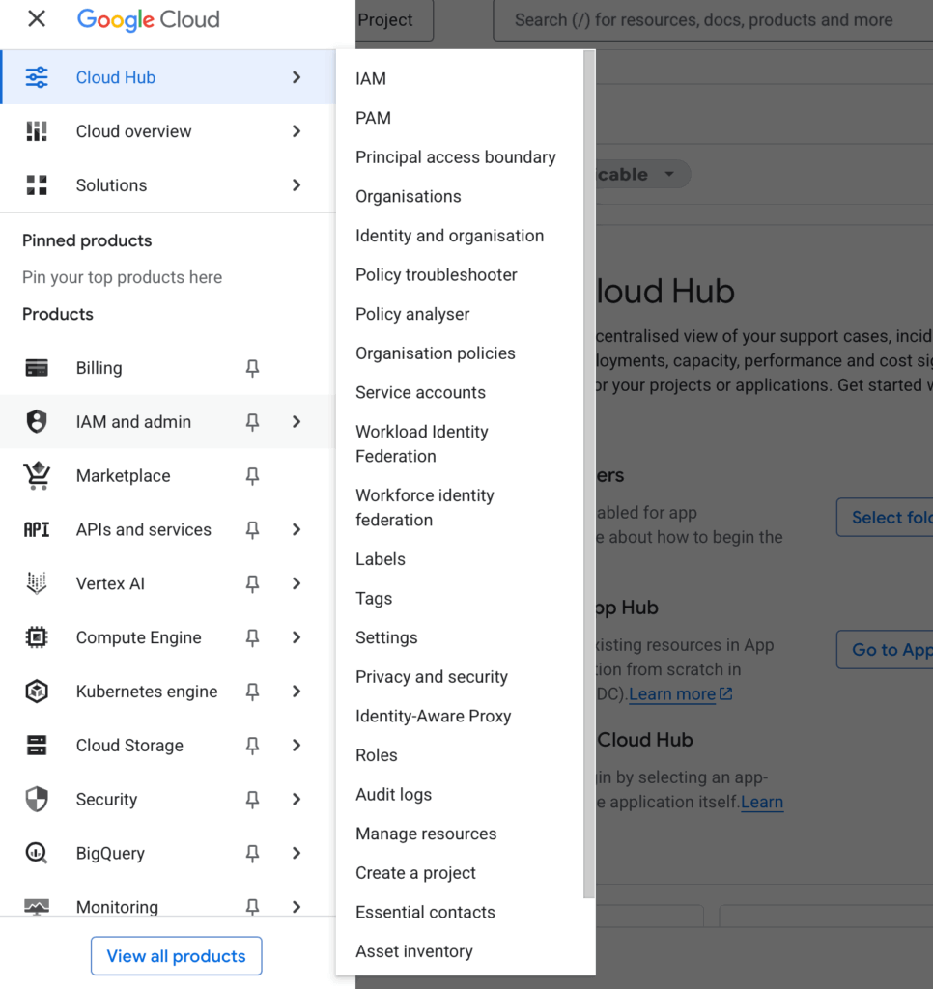
Task: Click the Cloud Storage icon
Action: (x=37, y=745)
